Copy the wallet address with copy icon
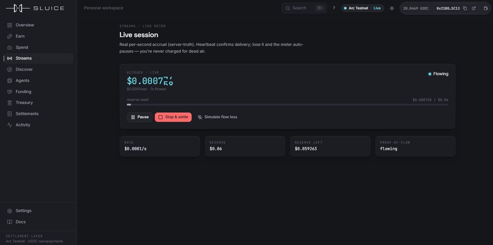The height and width of the screenshot is (245, 493). pyautogui.click(x=465, y=8)
